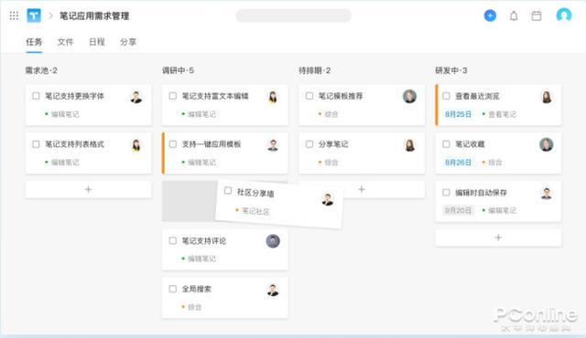Check the 支持一键应用模板 task checkbox
This screenshot has height=338, width=586.
coord(173,143)
